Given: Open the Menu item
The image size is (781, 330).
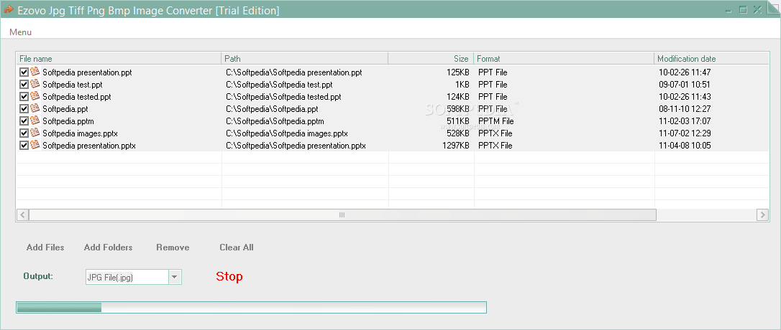Looking at the screenshot, I should [20, 32].
